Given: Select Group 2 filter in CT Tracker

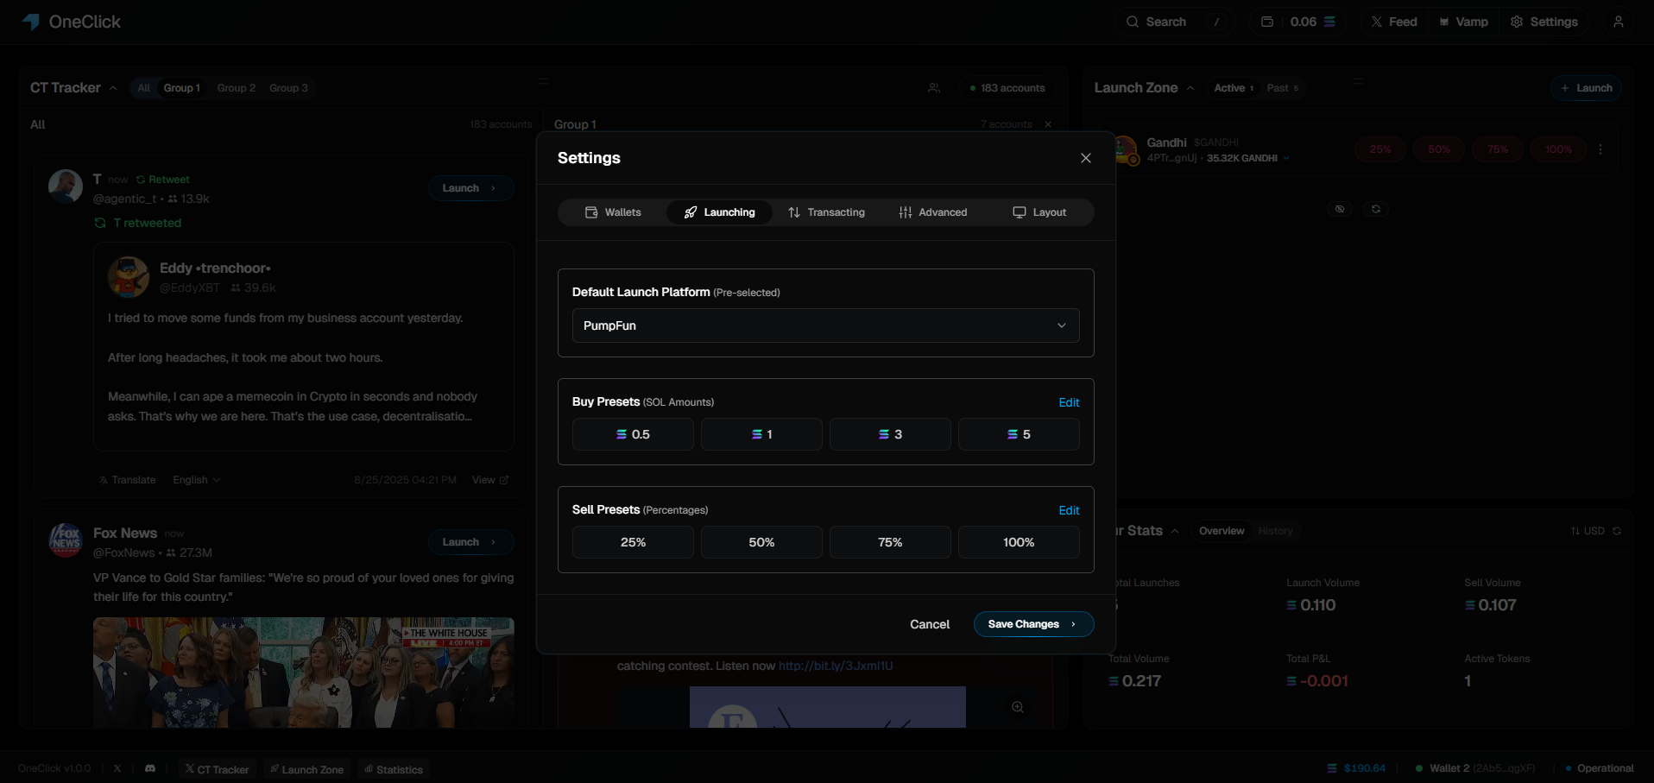Looking at the screenshot, I should click(x=236, y=88).
